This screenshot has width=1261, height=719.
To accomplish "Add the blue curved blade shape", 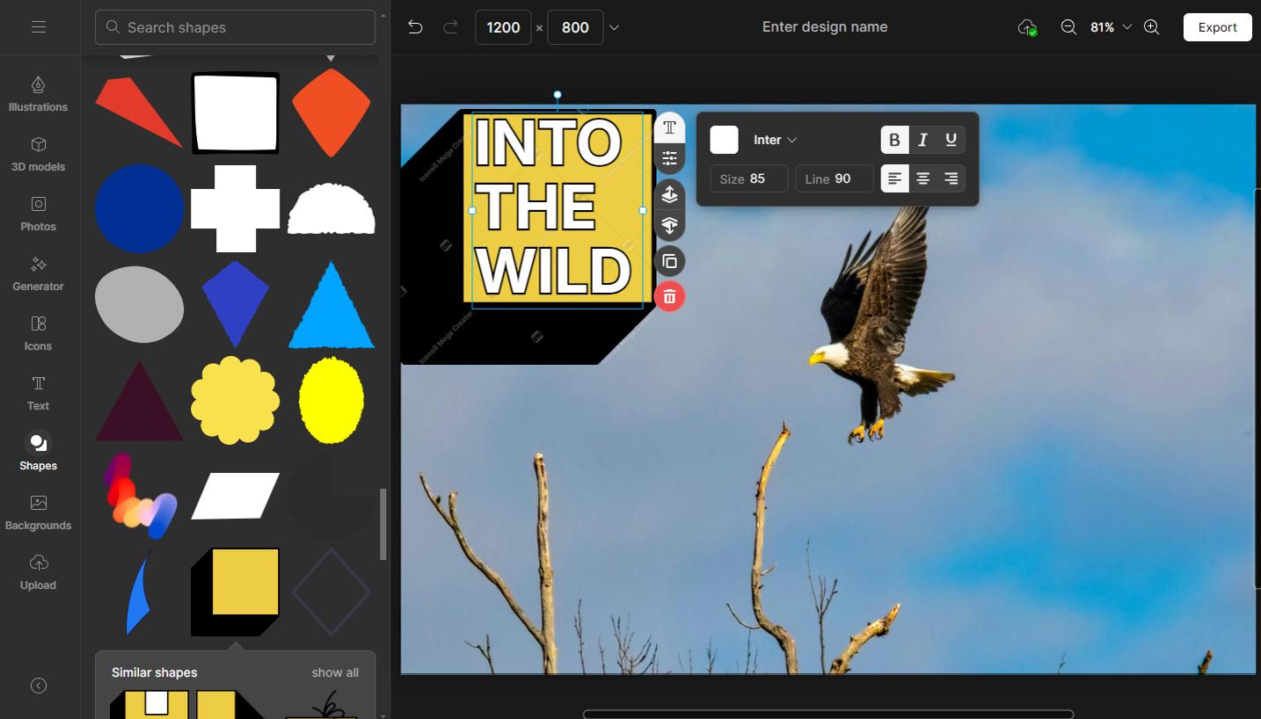I will 139,592.
